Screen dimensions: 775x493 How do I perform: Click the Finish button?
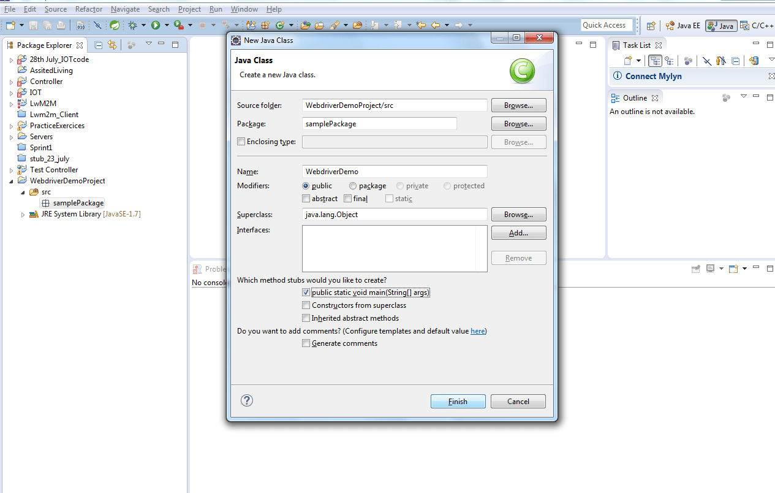click(458, 402)
